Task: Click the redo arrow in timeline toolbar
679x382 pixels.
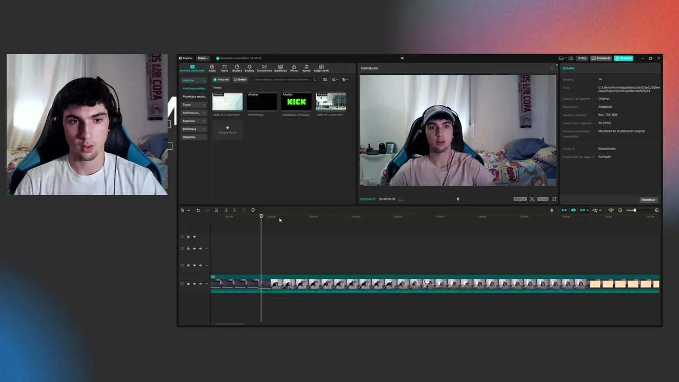Action: 207,210
